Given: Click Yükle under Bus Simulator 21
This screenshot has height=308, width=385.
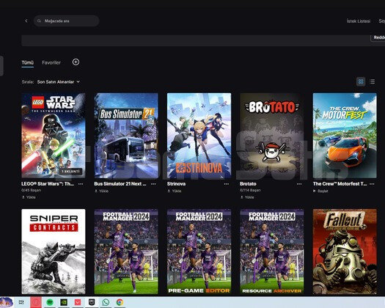Looking at the screenshot, I should (x=102, y=191).
